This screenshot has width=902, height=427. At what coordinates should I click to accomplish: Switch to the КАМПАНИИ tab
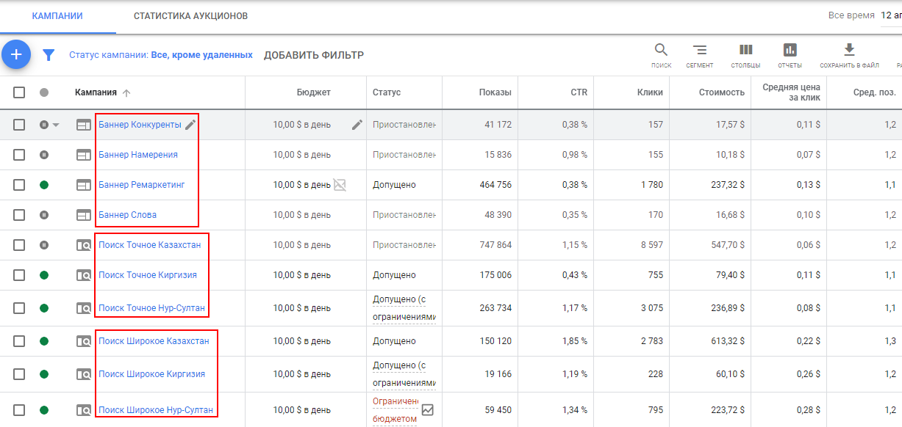click(57, 16)
